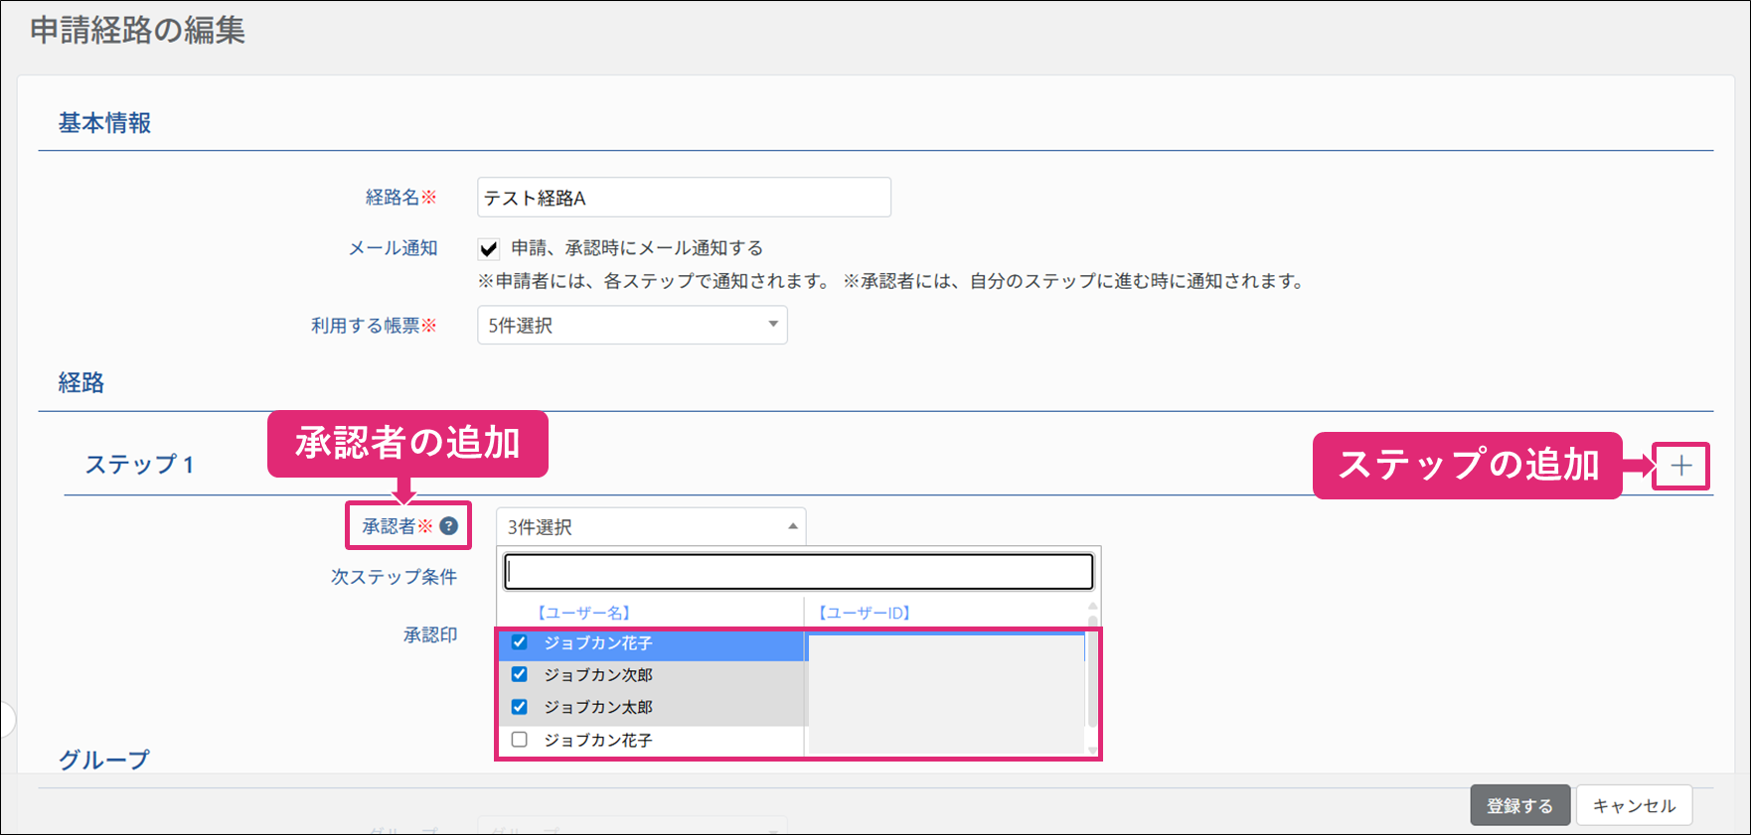The width and height of the screenshot is (1751, 835).
Task: Click the help question mark beside 承認者
Action: [x=449, y=526]
